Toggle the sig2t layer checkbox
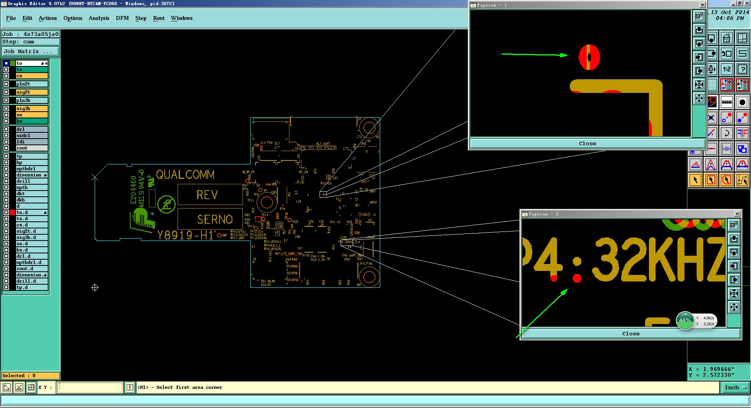The width and height of the screenshot is (751, 408). coord(6,92)
